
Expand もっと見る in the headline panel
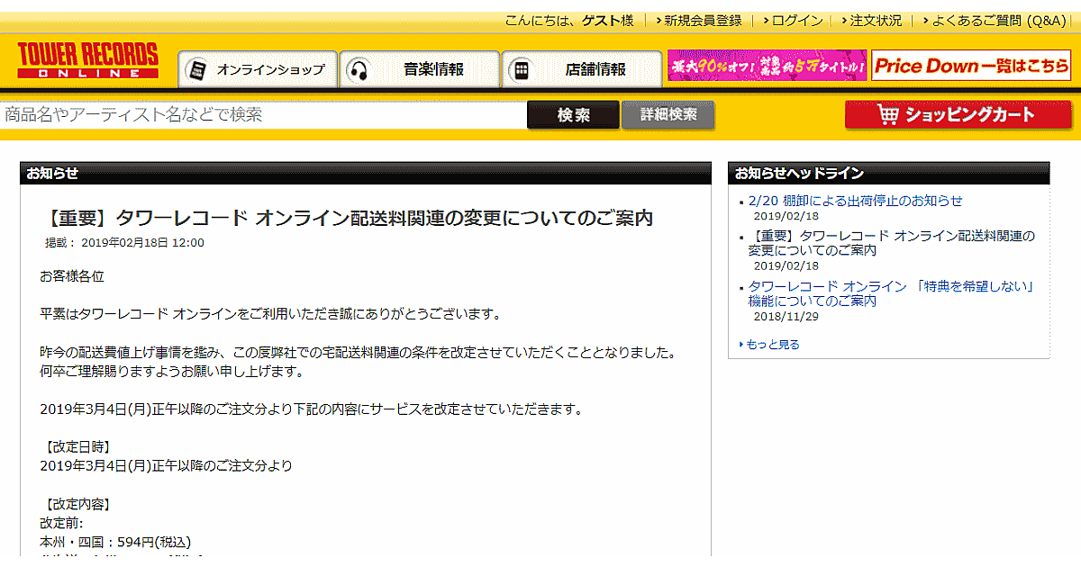pyautogui.click(x=772, y=345)
